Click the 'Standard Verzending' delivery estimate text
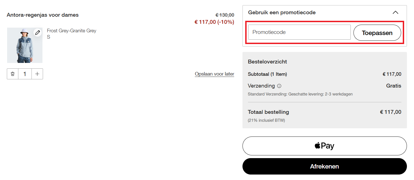The image size is (414, 180). pyautogui.click(x=300, y=94)
